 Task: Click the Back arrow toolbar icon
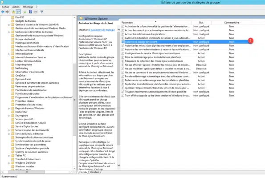[x=3, y=12]
